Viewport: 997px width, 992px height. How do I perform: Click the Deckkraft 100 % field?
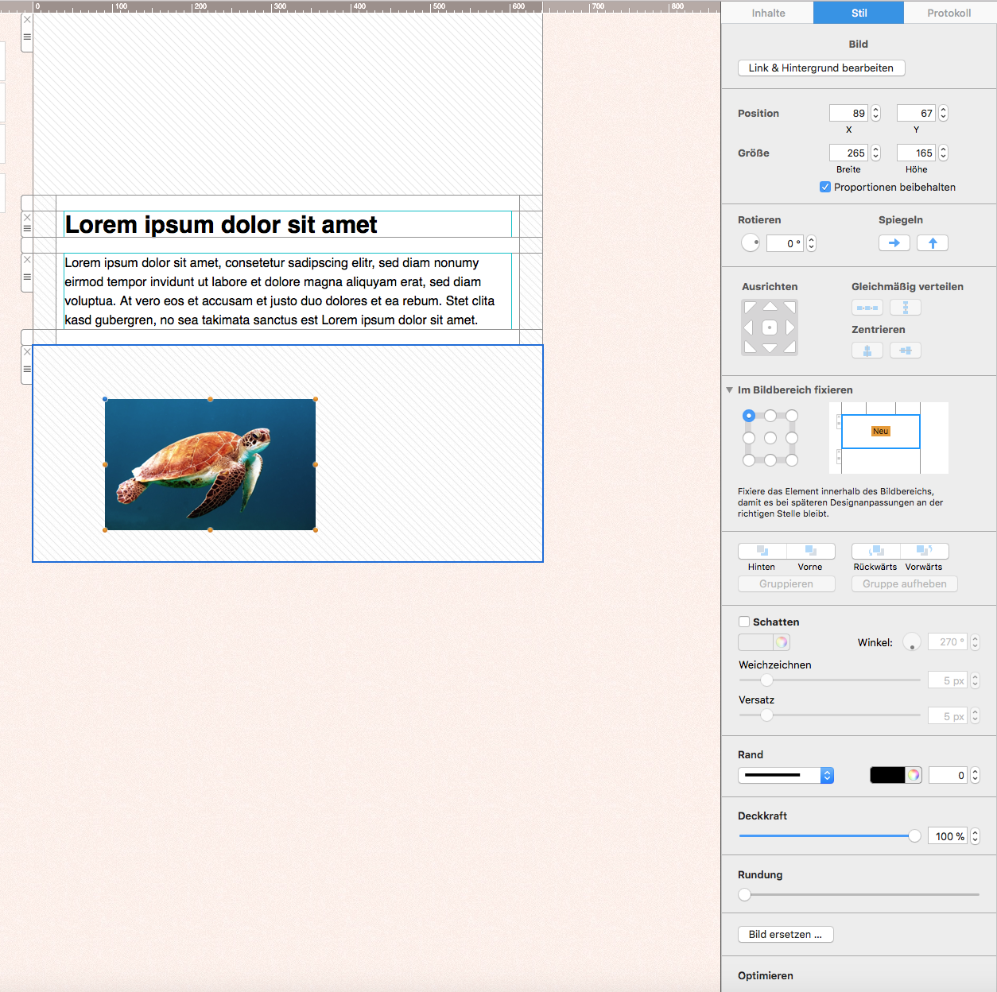click(948, 836)
